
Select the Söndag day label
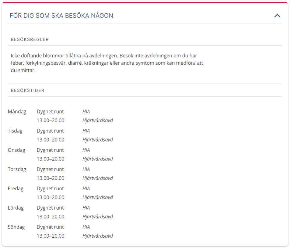(x=16, y=227)
